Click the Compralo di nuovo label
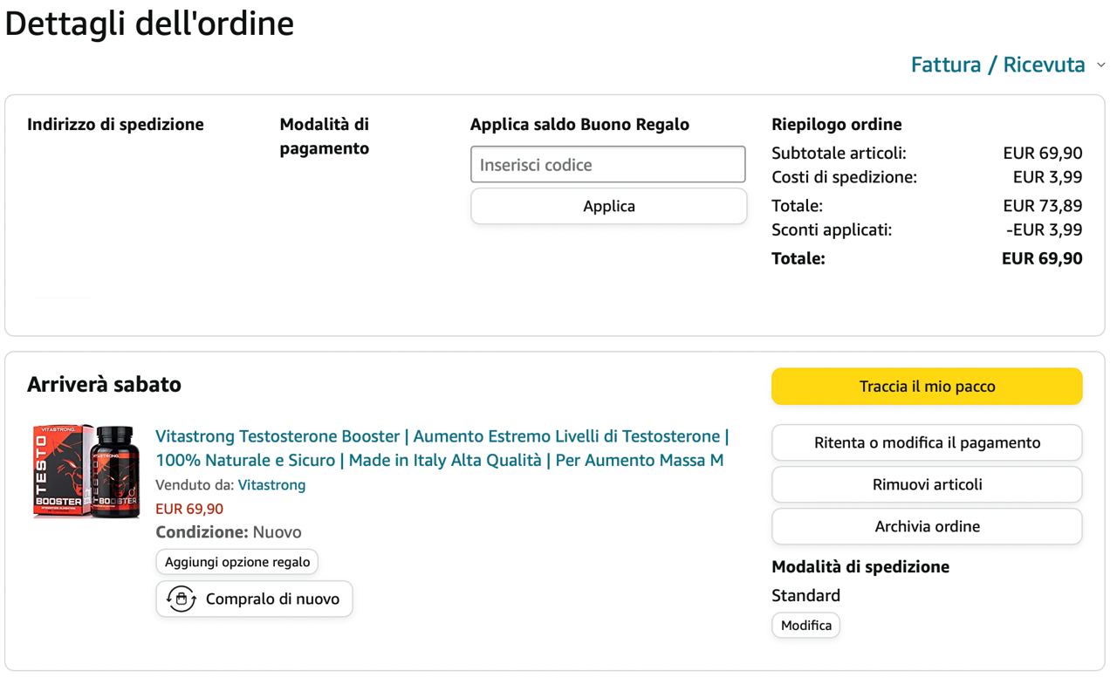 pyautogui.click(x=272, y=599)
